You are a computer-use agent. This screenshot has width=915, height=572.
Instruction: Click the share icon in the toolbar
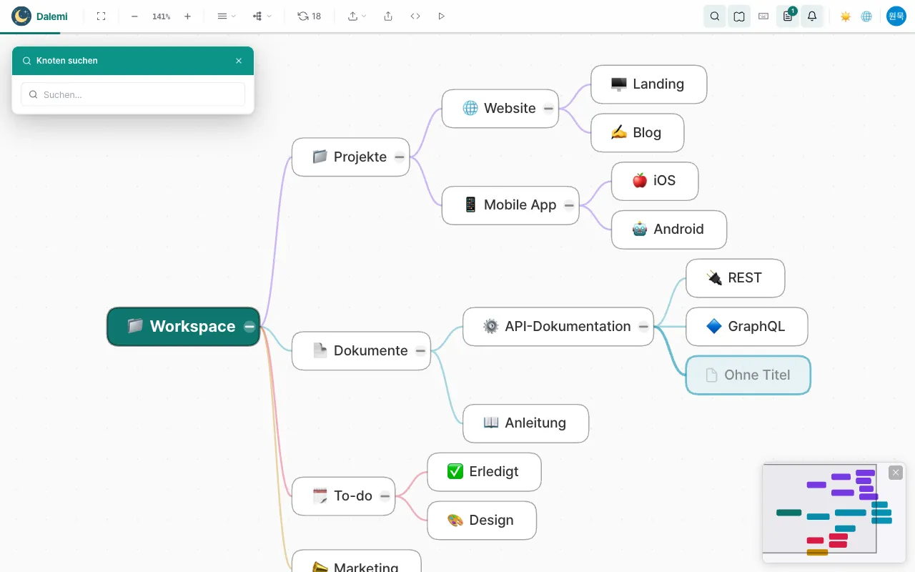(388, 16)
